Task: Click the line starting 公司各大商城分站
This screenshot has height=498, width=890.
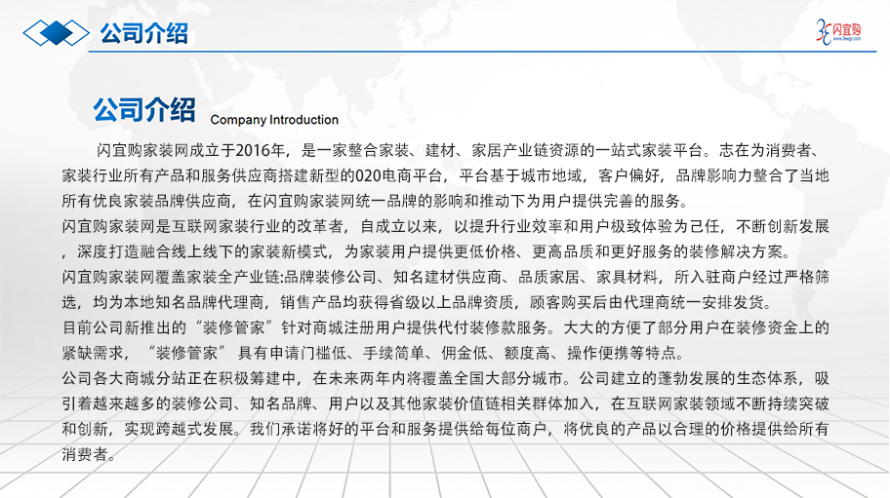Action: 446,378
